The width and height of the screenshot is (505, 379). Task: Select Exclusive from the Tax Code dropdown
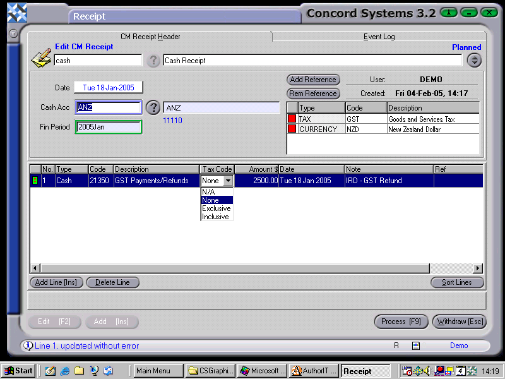(x=216, y=208)
